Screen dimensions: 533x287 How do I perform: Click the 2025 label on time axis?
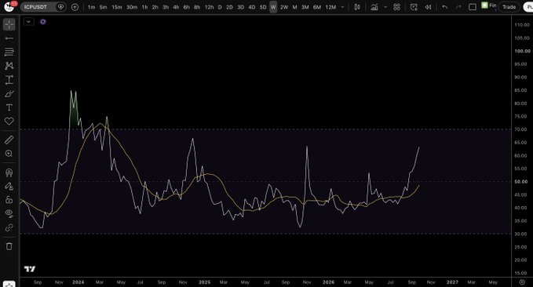pyautogui.click(x=204, y=282)
